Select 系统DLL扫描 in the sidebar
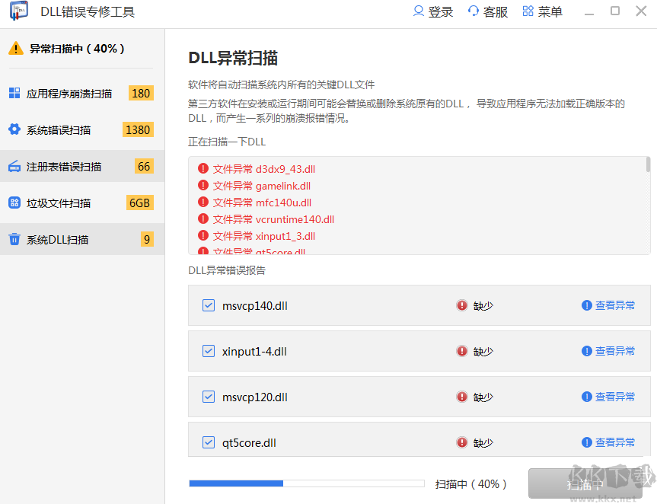The image size is (657, 504). [81, 239]
